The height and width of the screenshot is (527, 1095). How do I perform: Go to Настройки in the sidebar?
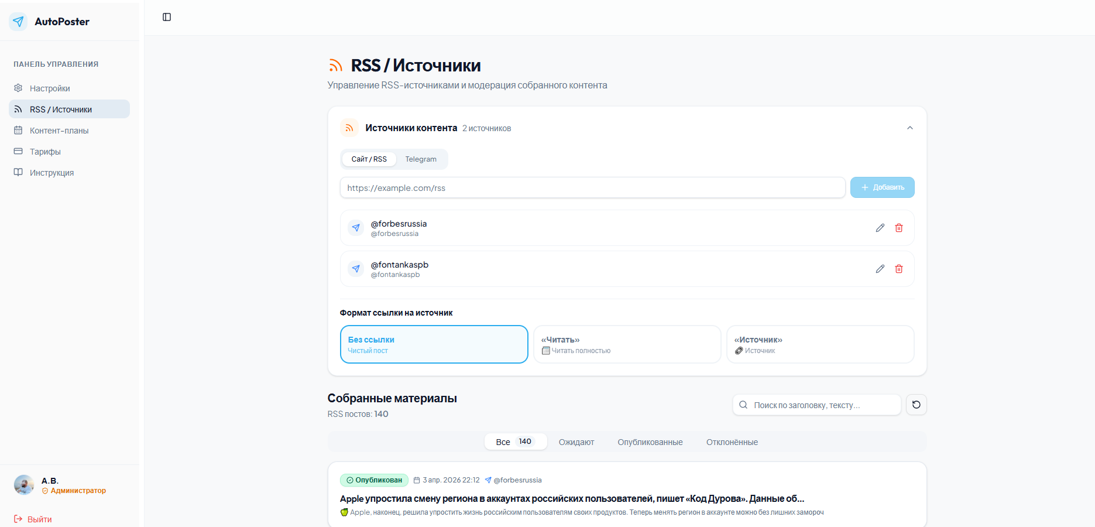[x=50, y=88]
